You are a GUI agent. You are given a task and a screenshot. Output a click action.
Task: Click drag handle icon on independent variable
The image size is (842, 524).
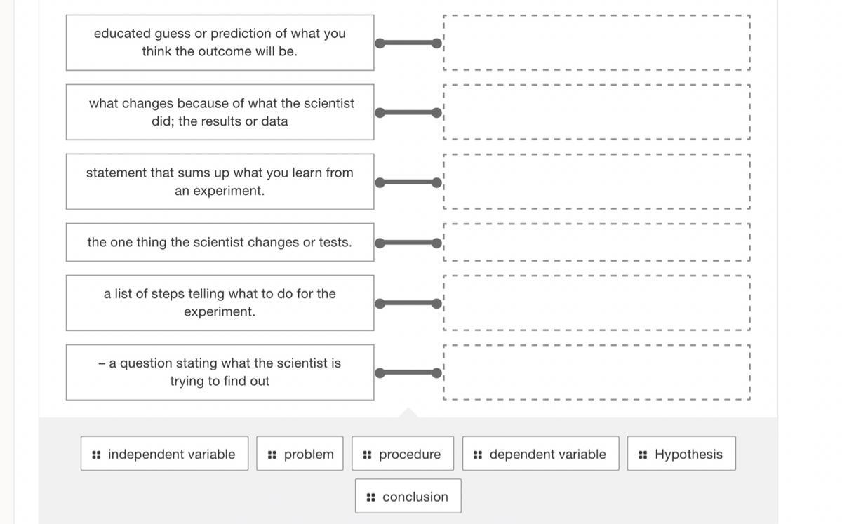click(x=96, y=455)
